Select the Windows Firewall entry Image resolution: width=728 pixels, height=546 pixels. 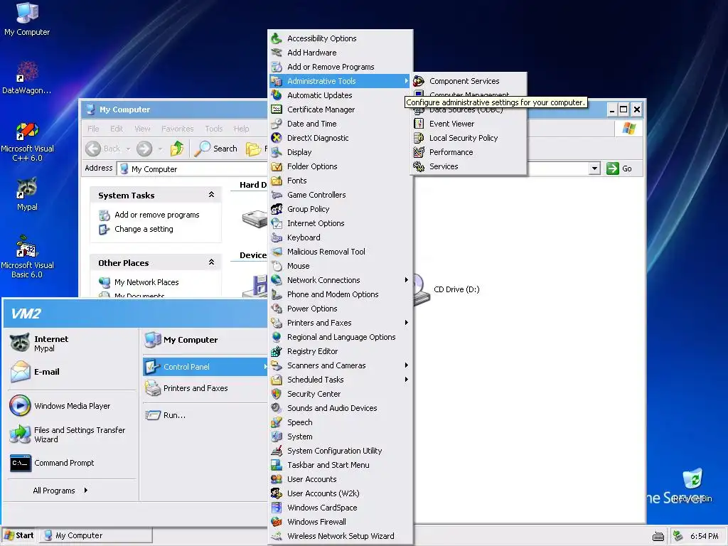[x=341, y=522]
